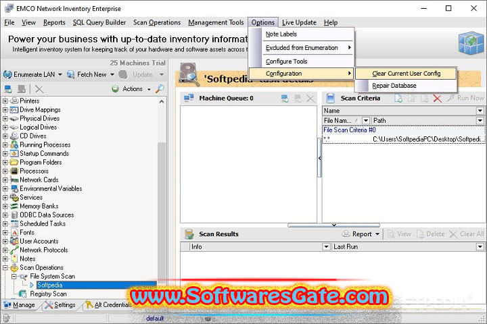This screenshot has width=487, height=324.
Task: Click the add machine icon in left toolbar
Action: tap(8, 89)
